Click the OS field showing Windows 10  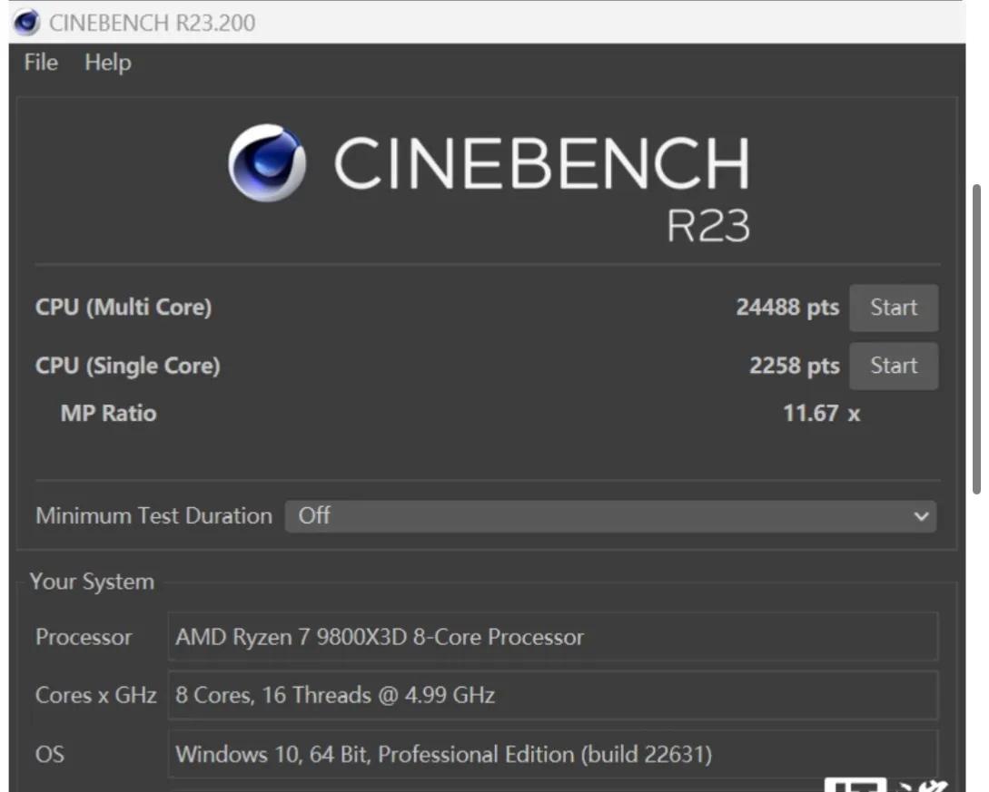pyautogui.click(x=553, y=754)
